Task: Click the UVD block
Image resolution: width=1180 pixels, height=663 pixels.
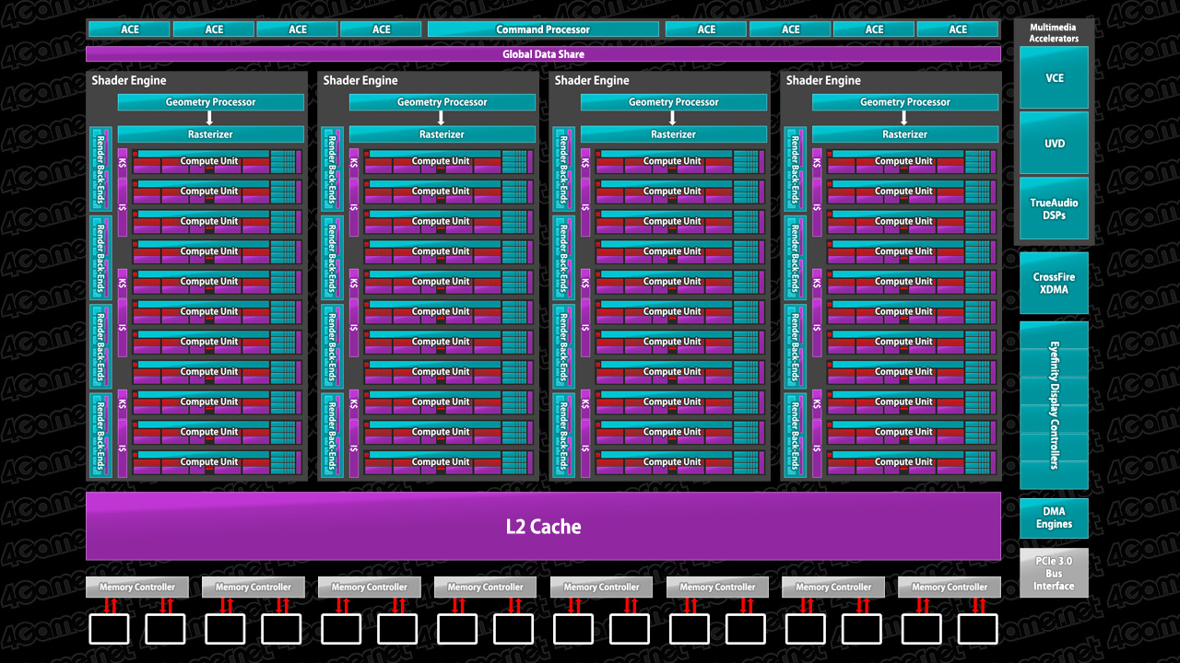Action: point(1054,144)
